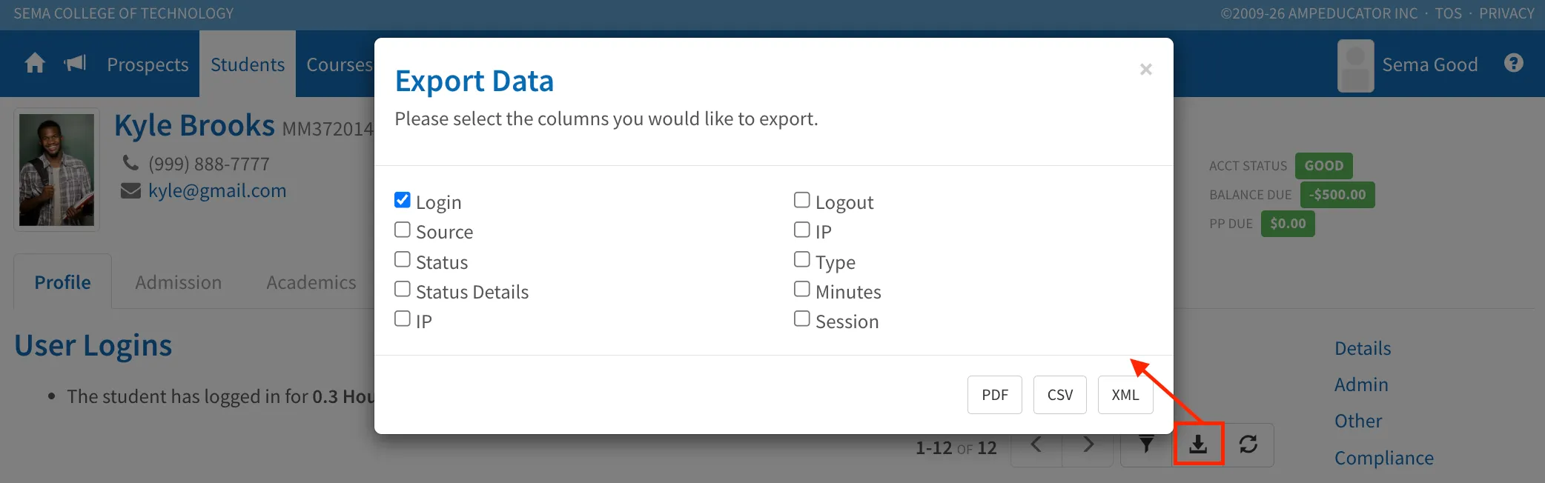Go to next page arrow
1545x483 pixels.
pyautogui.click(x=1088, y=444)
